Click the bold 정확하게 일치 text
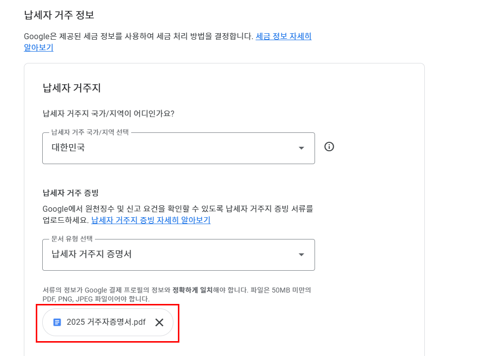 tap(192, 290)
